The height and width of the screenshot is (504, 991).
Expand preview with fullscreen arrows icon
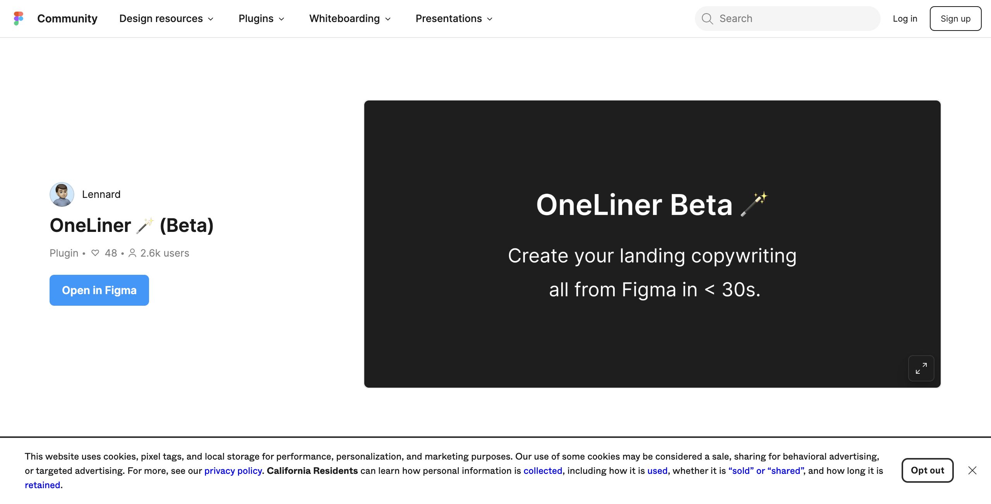pos(921,368)
